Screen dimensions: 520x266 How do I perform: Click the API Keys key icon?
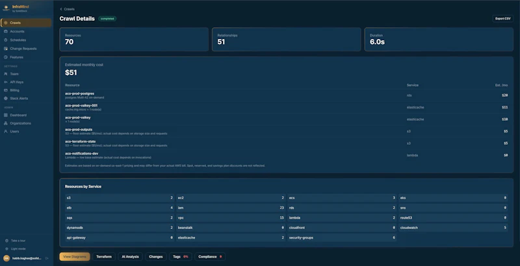(x=6, y=82)
